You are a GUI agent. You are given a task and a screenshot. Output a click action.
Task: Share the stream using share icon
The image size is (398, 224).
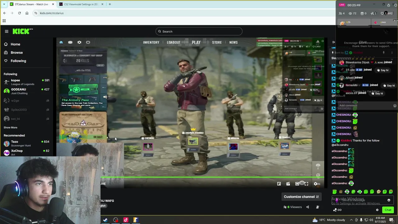click(x=308, y=207)
